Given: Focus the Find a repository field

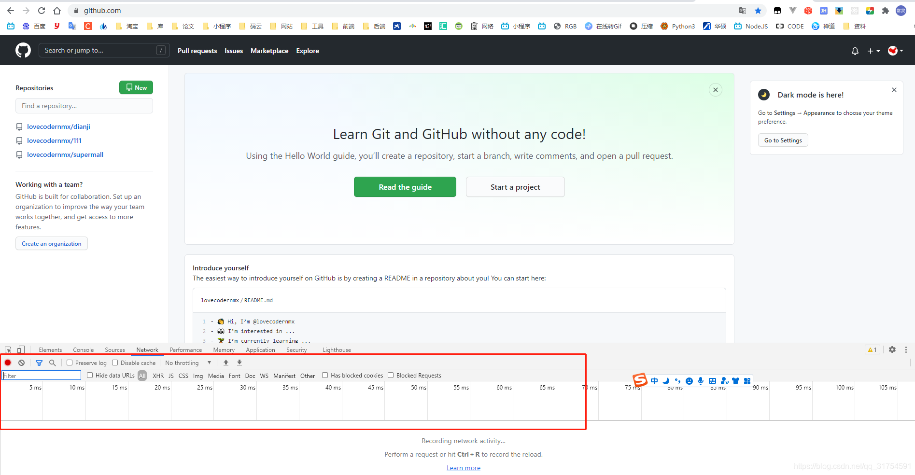Looking at the screenshot, I should [84, 106].
